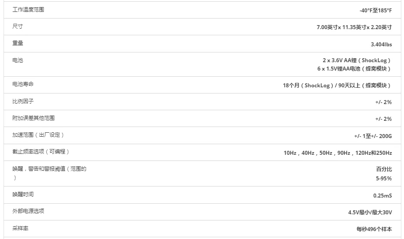404x239 pixels.
Task: Click the 比例因子 label
Action: click(x=23, y=101)
